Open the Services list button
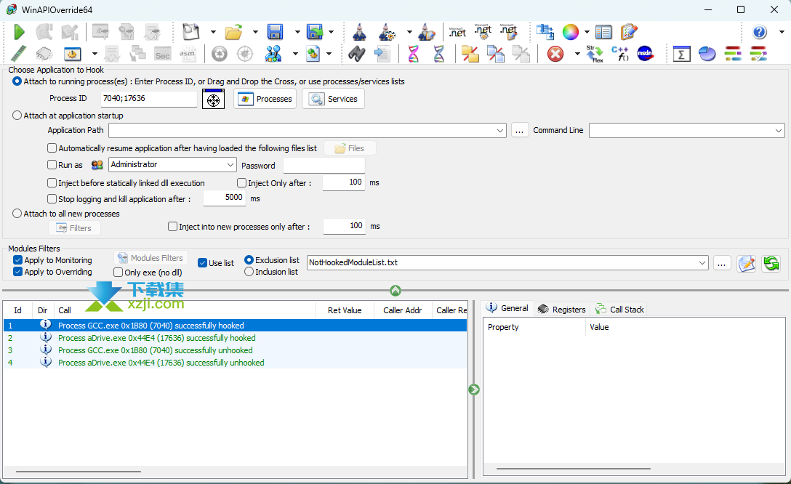 pos(333,99)
